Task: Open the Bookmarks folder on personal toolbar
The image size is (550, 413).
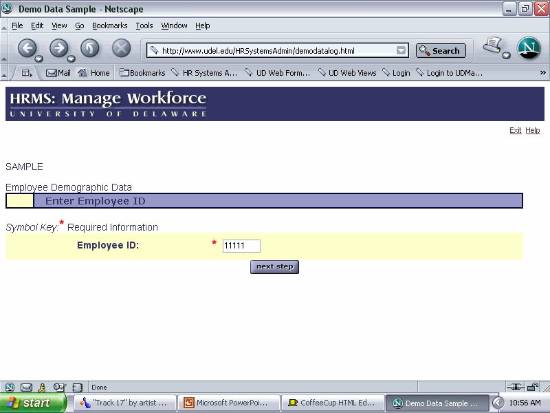Action: pos(142,73)
